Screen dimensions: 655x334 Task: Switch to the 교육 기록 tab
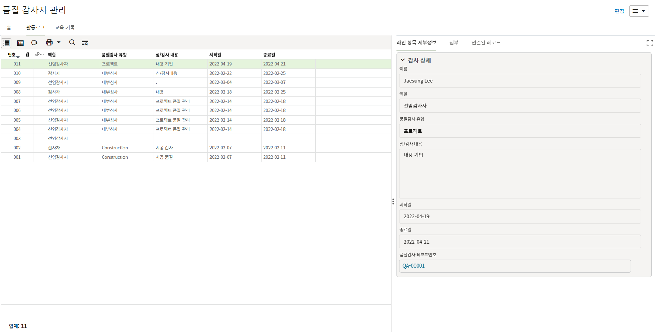tap(64, 27)
